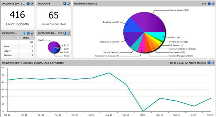
Task: Click the 2 (50) label on small pie
Action: [x=66, y=52]
